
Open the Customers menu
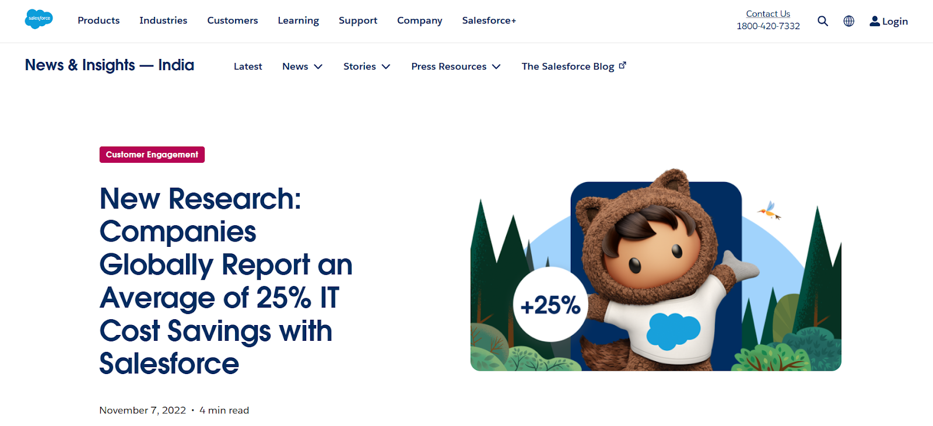(x=233, y=20)
